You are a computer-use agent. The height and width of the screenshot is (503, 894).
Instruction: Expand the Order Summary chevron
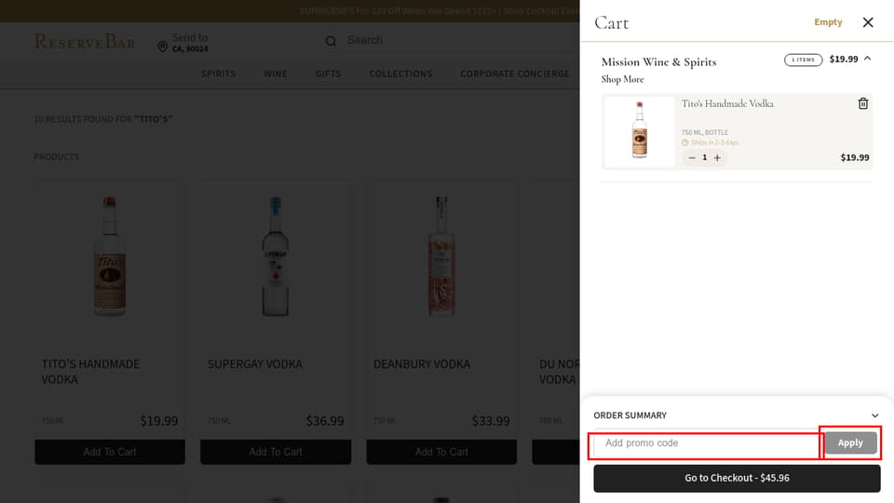point(874,415)
